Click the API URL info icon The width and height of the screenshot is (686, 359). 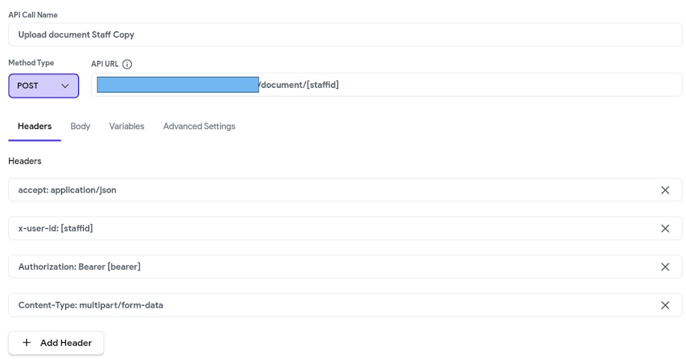tap(127, 64)
